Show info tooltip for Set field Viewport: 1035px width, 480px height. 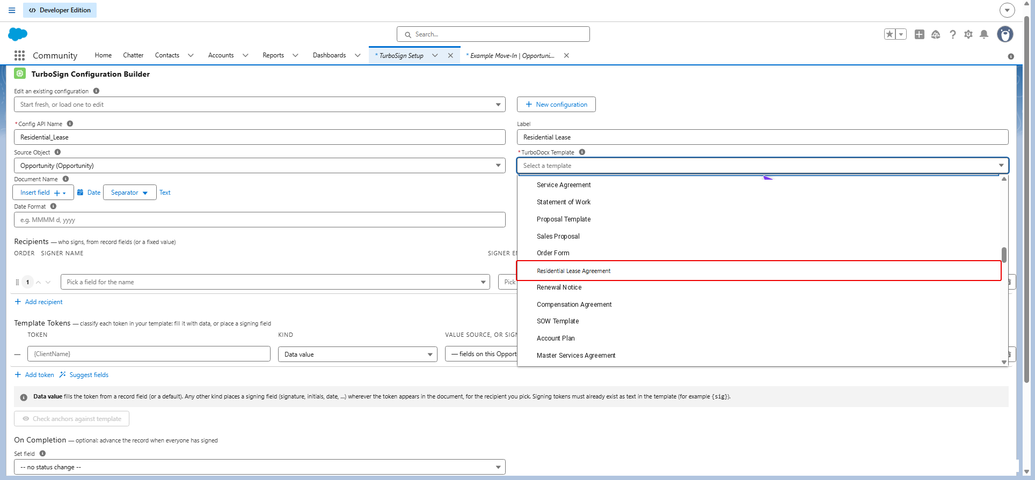tap(42, 454)
